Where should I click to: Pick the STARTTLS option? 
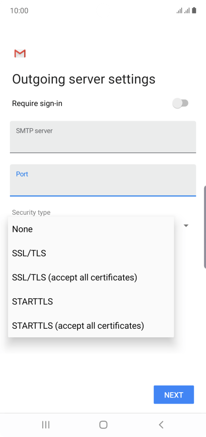click(x=91, y=302)
